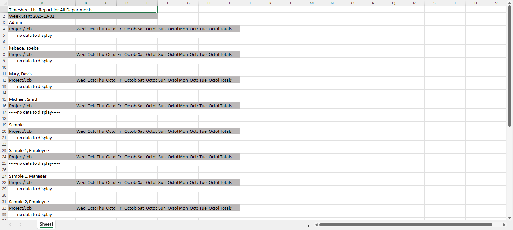Viewport: 513px width, 230px height.
Task: Click the Select All corner triangle
Action: coord(4,3)
